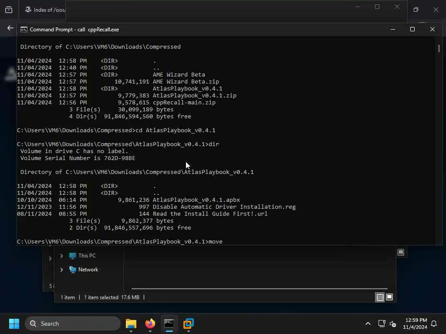Click the File Explorer horizontal scrollbar

[260, 289]
